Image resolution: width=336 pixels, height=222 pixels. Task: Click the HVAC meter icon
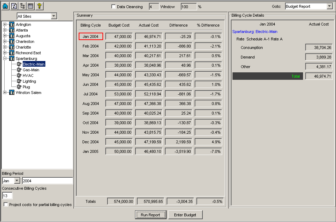[19, 76]
